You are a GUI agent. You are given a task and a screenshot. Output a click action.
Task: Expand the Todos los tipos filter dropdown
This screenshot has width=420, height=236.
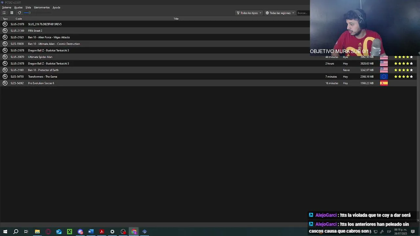click(249, 13)
